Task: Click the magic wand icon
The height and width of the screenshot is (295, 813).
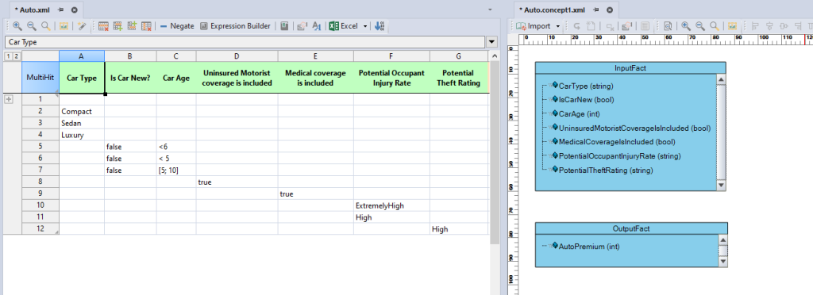Action: click(82, 26)
